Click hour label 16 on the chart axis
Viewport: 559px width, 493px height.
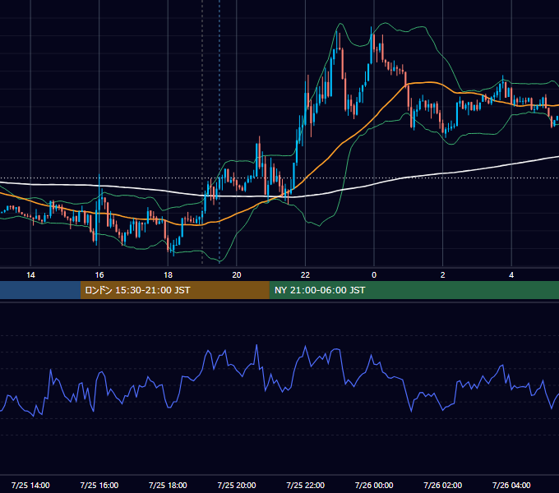coord(99,275)
